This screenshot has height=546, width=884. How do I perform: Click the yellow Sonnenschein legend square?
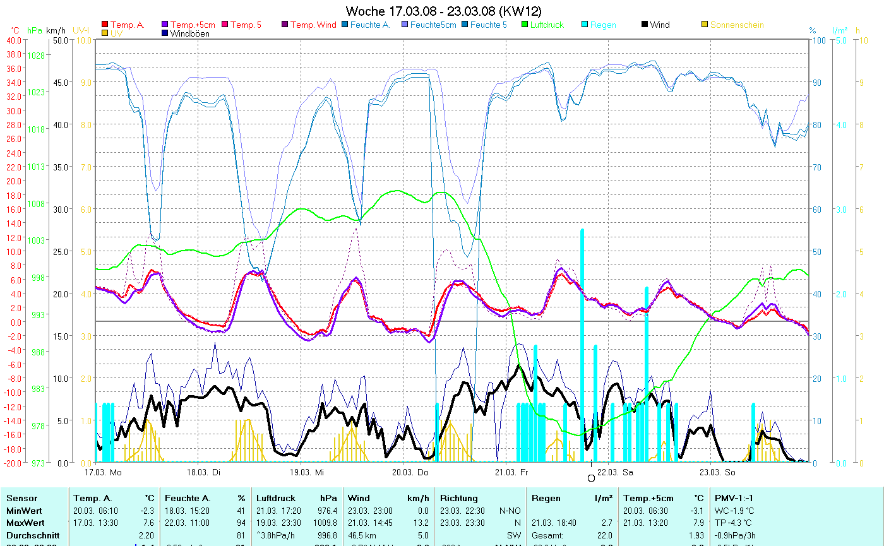coord(705,25)
